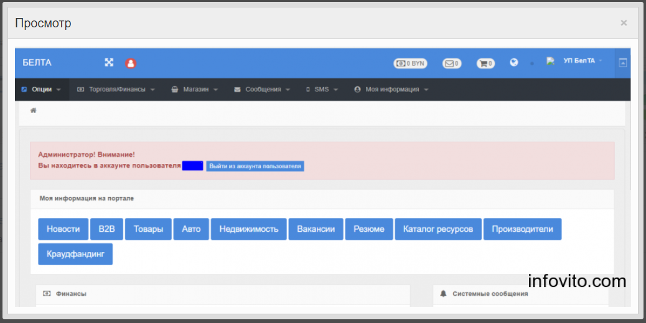Screen dimensions: 646x323
Task: Click the Финансы panel heading
Action: coord(71,294)
